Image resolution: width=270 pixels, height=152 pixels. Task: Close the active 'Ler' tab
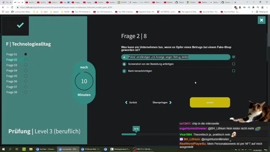coord(22,2)
